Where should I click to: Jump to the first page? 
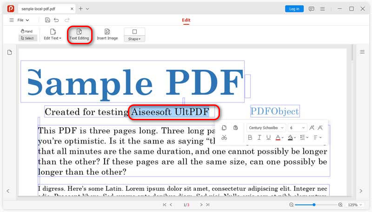[x=165, y=205]
